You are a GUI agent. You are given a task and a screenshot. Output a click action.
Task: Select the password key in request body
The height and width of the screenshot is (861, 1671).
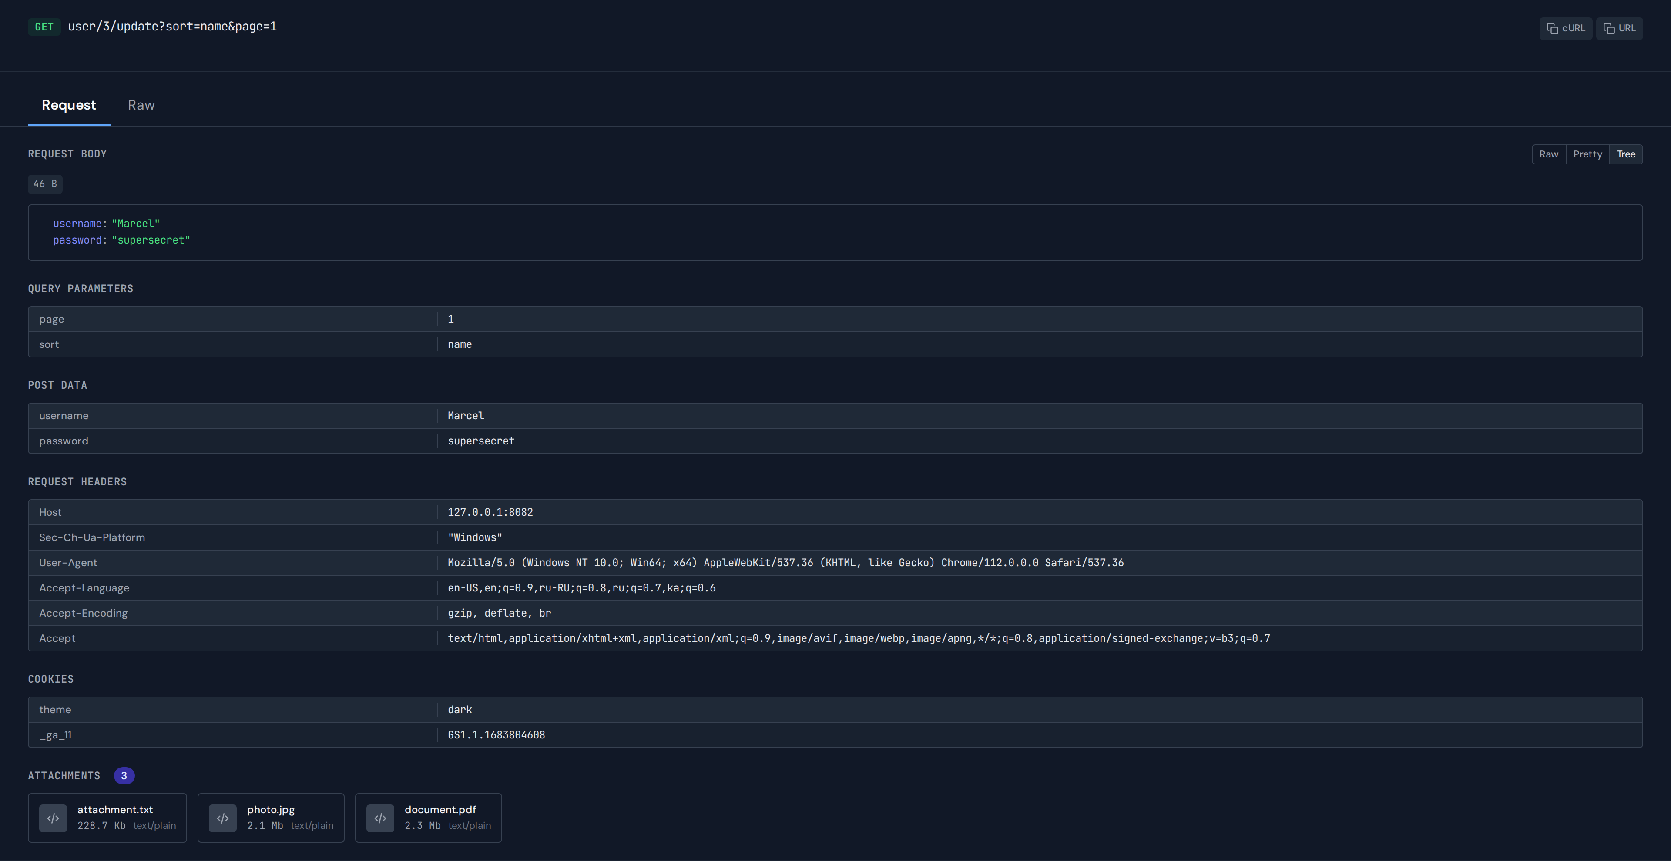tap(77, 240)
